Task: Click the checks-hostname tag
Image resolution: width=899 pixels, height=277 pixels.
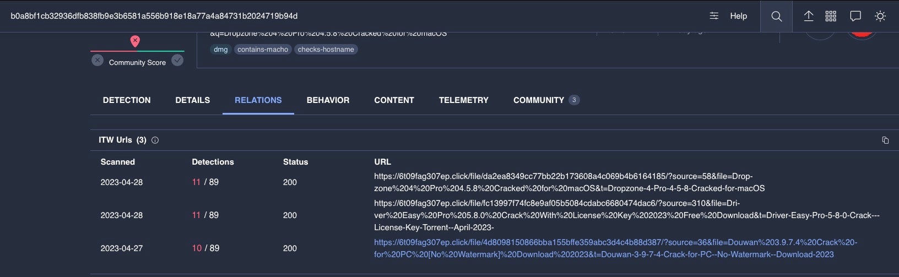Action: click(x=326, y=50)
